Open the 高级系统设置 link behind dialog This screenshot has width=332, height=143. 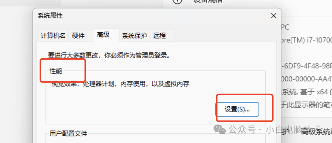pyautogui.click(x=316, y=132)
